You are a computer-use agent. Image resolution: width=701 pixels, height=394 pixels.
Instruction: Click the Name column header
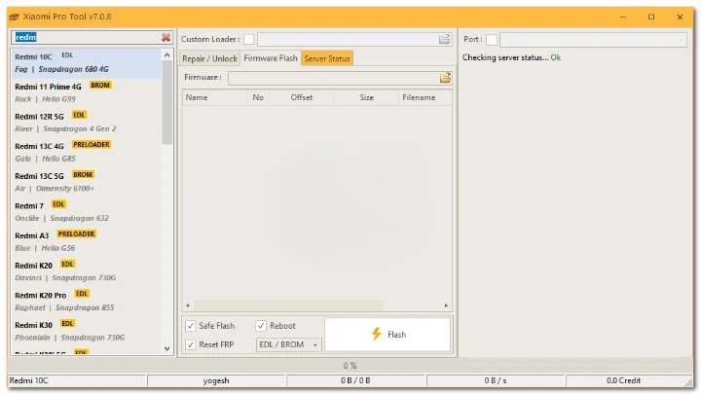(x=214, y=97)
